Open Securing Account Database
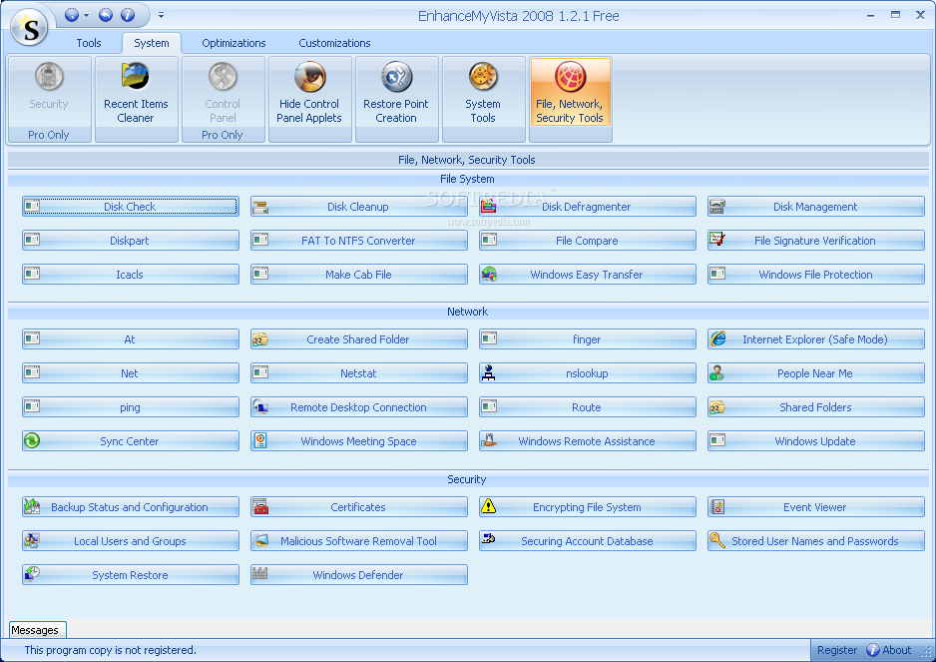Viewport: 936px width, 662px height. coord(588,541)
